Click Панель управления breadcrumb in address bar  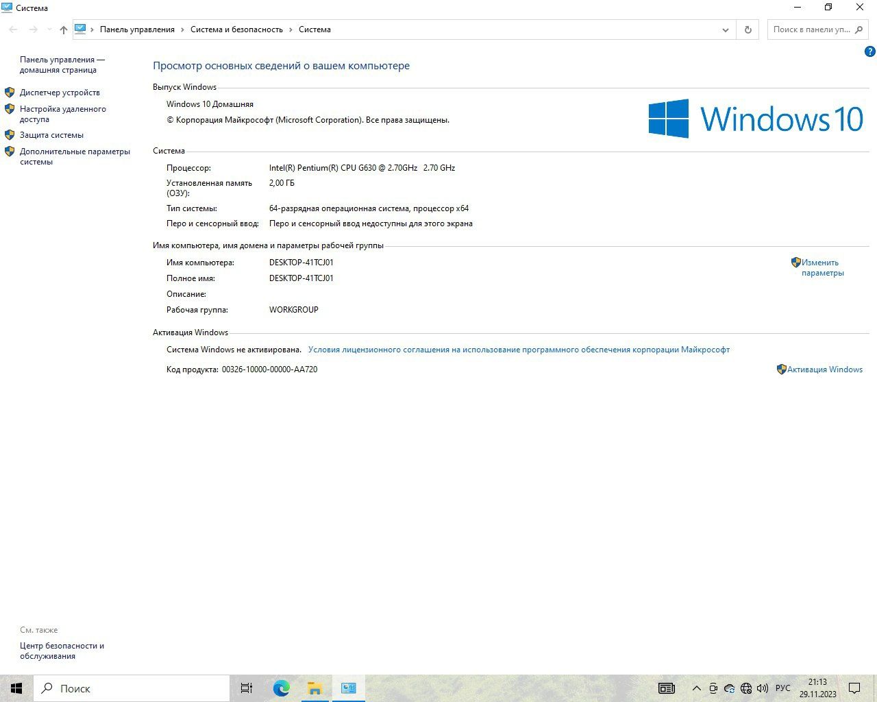tap(137, 29)
